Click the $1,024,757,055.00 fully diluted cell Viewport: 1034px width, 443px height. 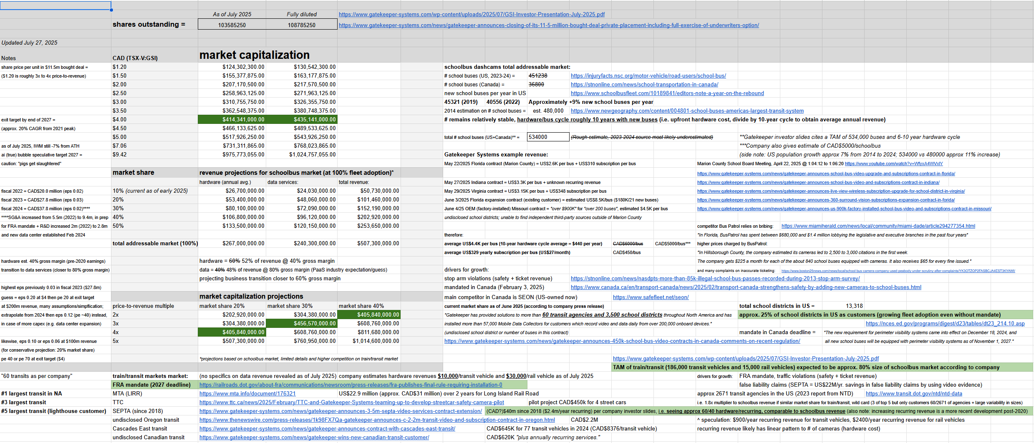(302, 155)
